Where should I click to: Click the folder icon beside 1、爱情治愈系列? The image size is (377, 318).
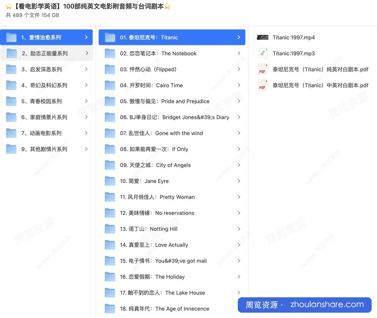[x=11, y=37]
